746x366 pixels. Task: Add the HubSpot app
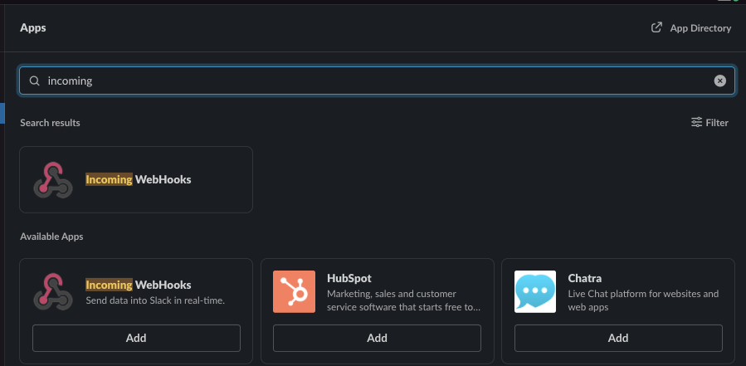(377, 338)
